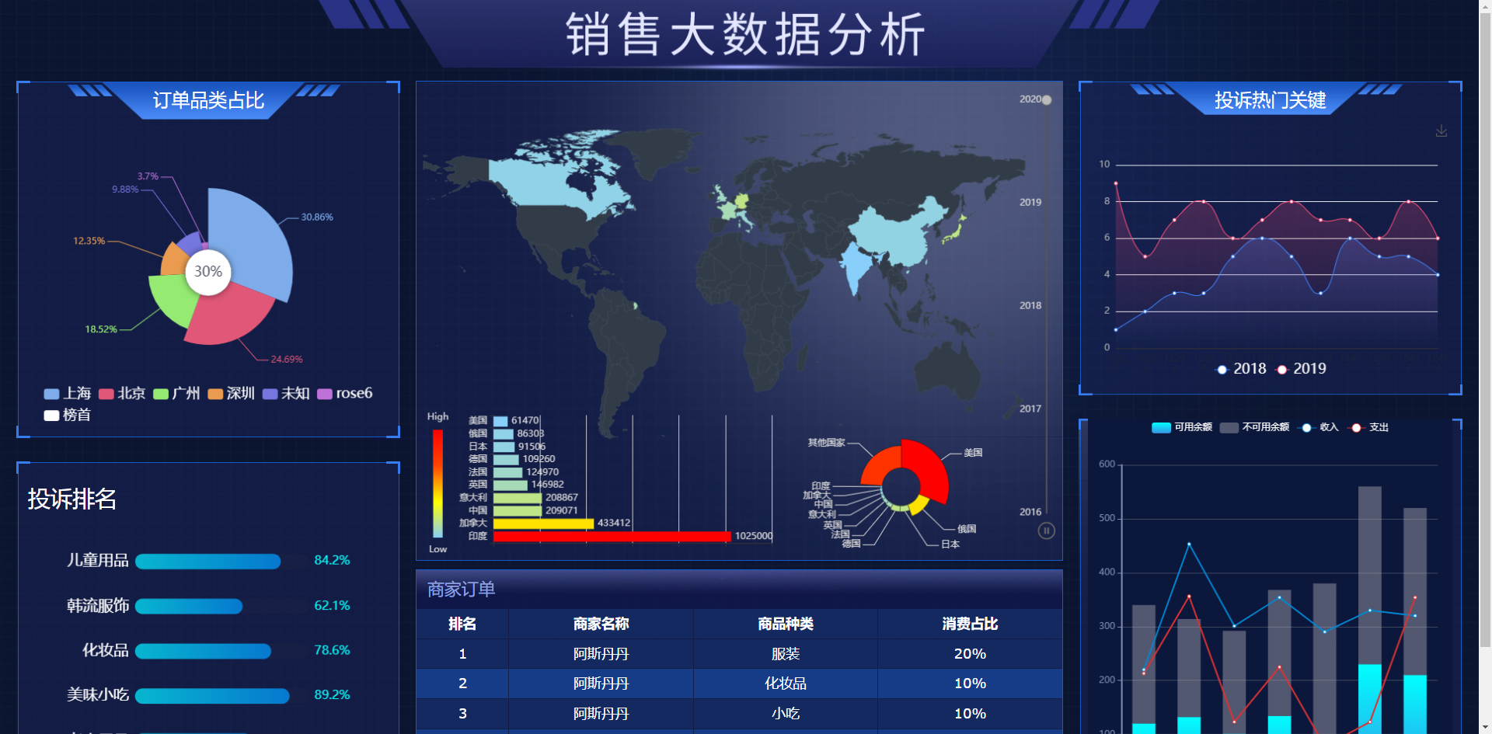
Task: Jump to 2018 on the map timeline
Action: [x=1030, y=305]
